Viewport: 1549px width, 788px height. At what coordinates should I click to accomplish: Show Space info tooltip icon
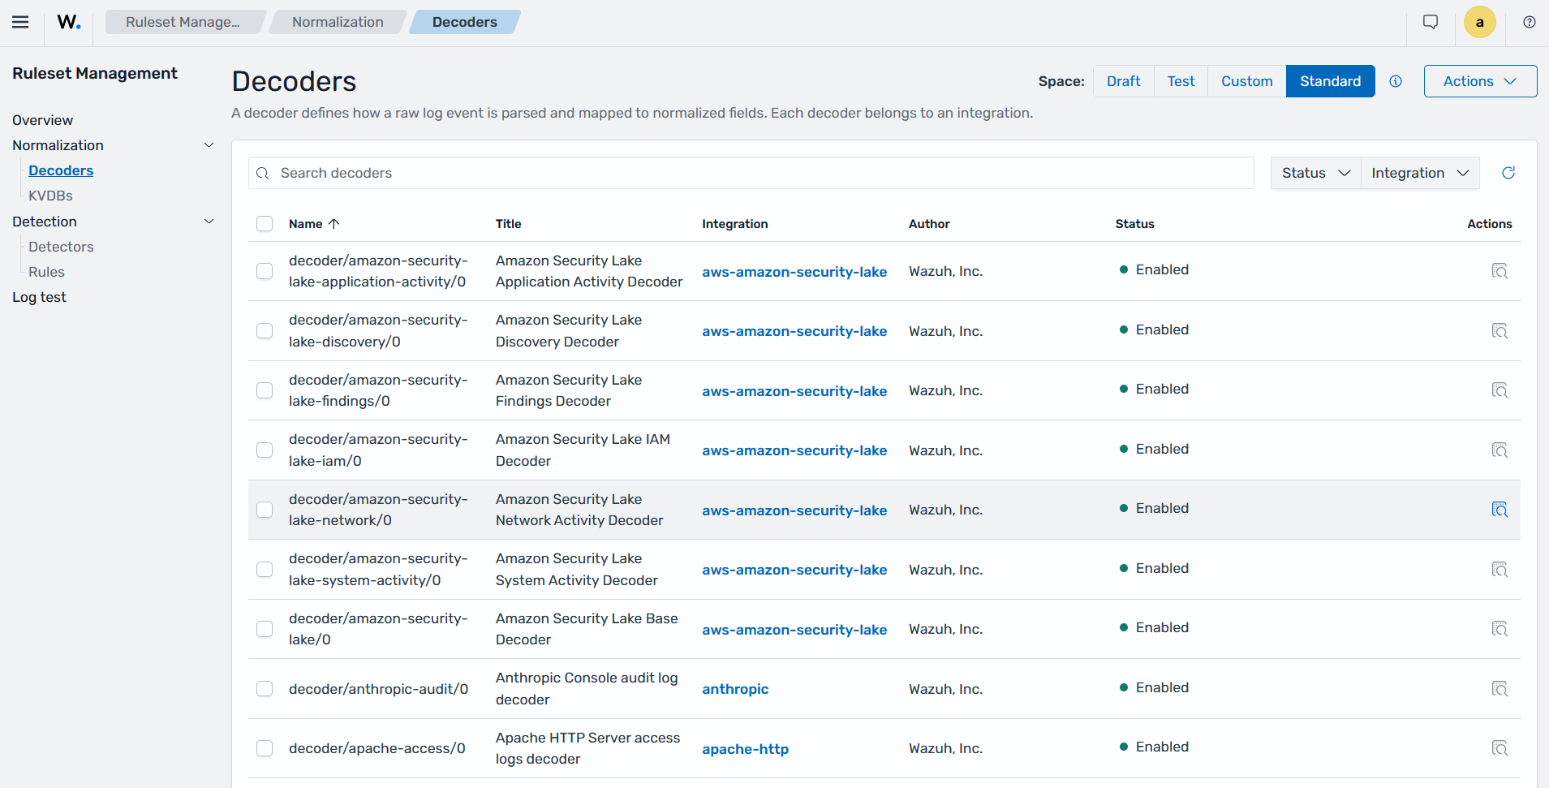[1396, 81]
